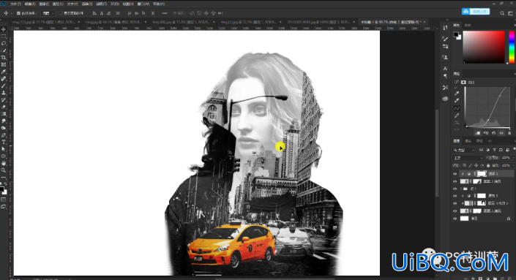Delete the adjustment via Properties trash icon
516x280 pixels.
509,133
